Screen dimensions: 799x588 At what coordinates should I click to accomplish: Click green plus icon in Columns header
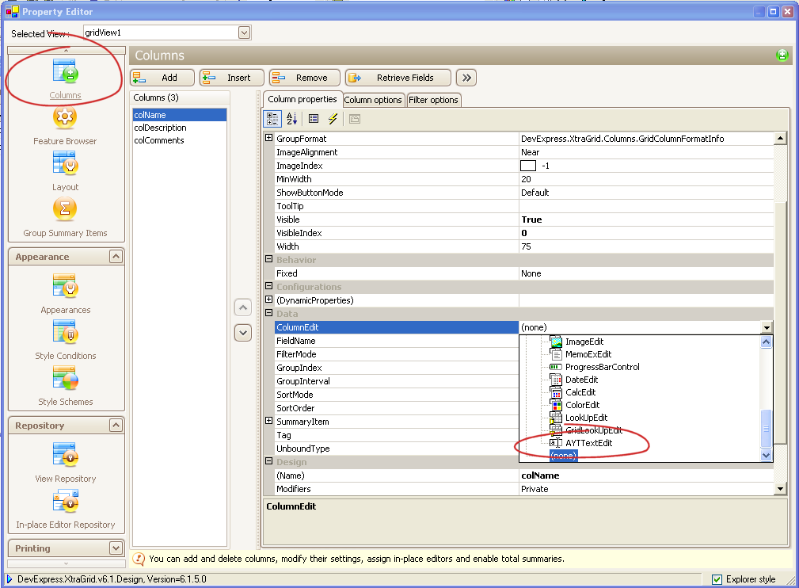(782, 55)
